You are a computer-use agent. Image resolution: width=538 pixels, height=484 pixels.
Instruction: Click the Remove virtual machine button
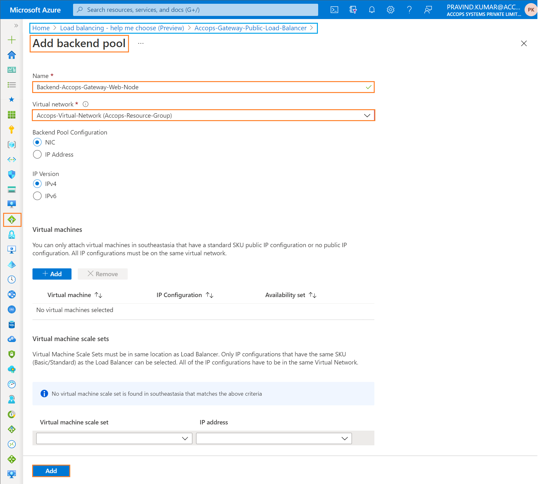point(103,274)
